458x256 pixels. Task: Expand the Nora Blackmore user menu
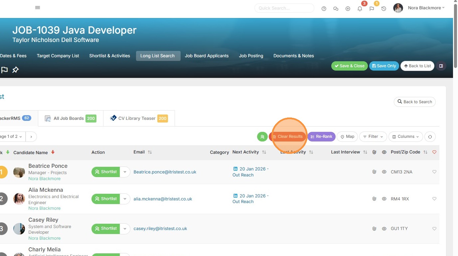coord(426,8)
